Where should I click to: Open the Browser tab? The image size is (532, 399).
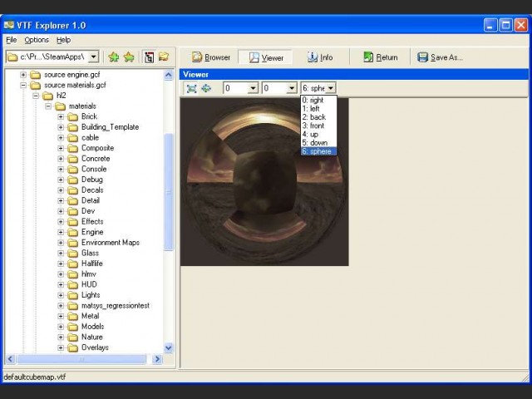point(211,57)
